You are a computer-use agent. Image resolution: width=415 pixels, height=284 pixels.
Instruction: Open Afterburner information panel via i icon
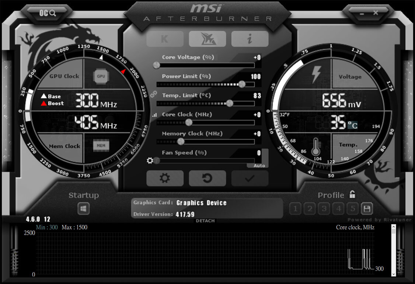click(250, 39)
